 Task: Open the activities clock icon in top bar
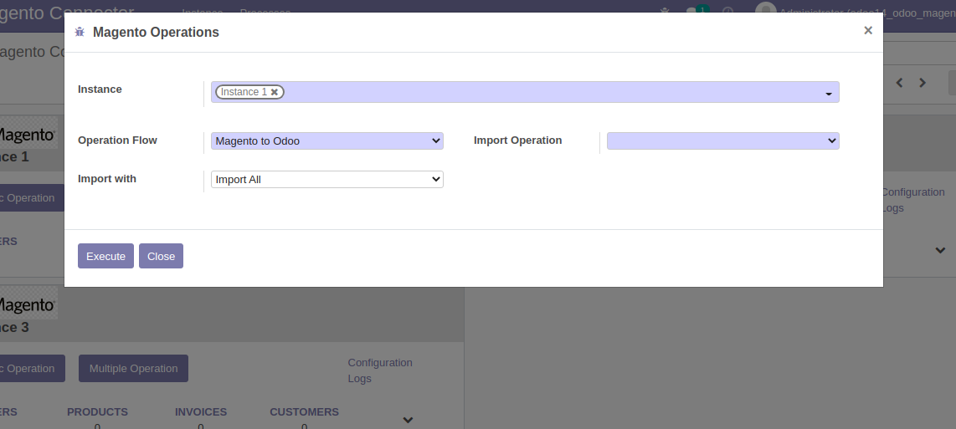tap(727, 12)
